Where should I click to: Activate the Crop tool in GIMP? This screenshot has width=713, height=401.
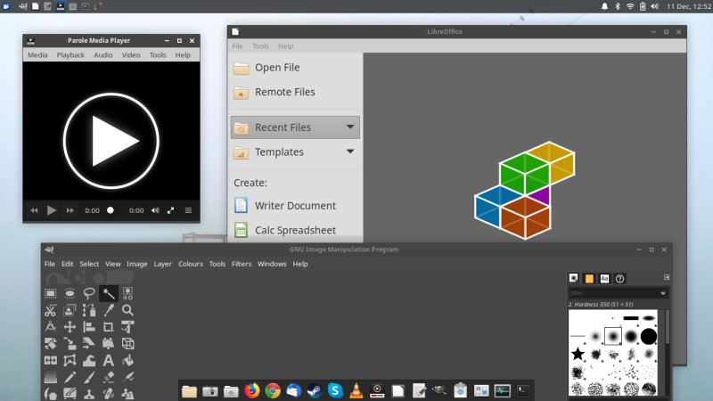[108, 327]
